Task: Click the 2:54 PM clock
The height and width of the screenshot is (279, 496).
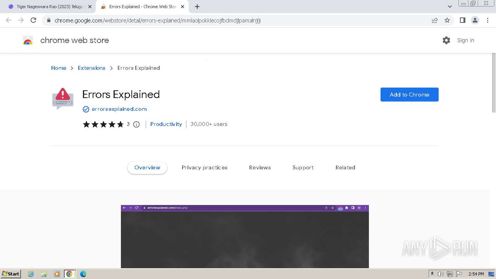Action: click(x=476, y=274)
